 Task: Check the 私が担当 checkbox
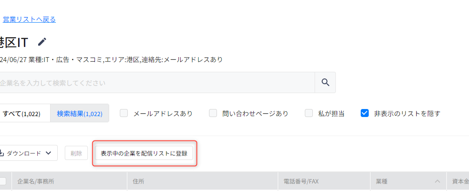(x=309, y=113)
